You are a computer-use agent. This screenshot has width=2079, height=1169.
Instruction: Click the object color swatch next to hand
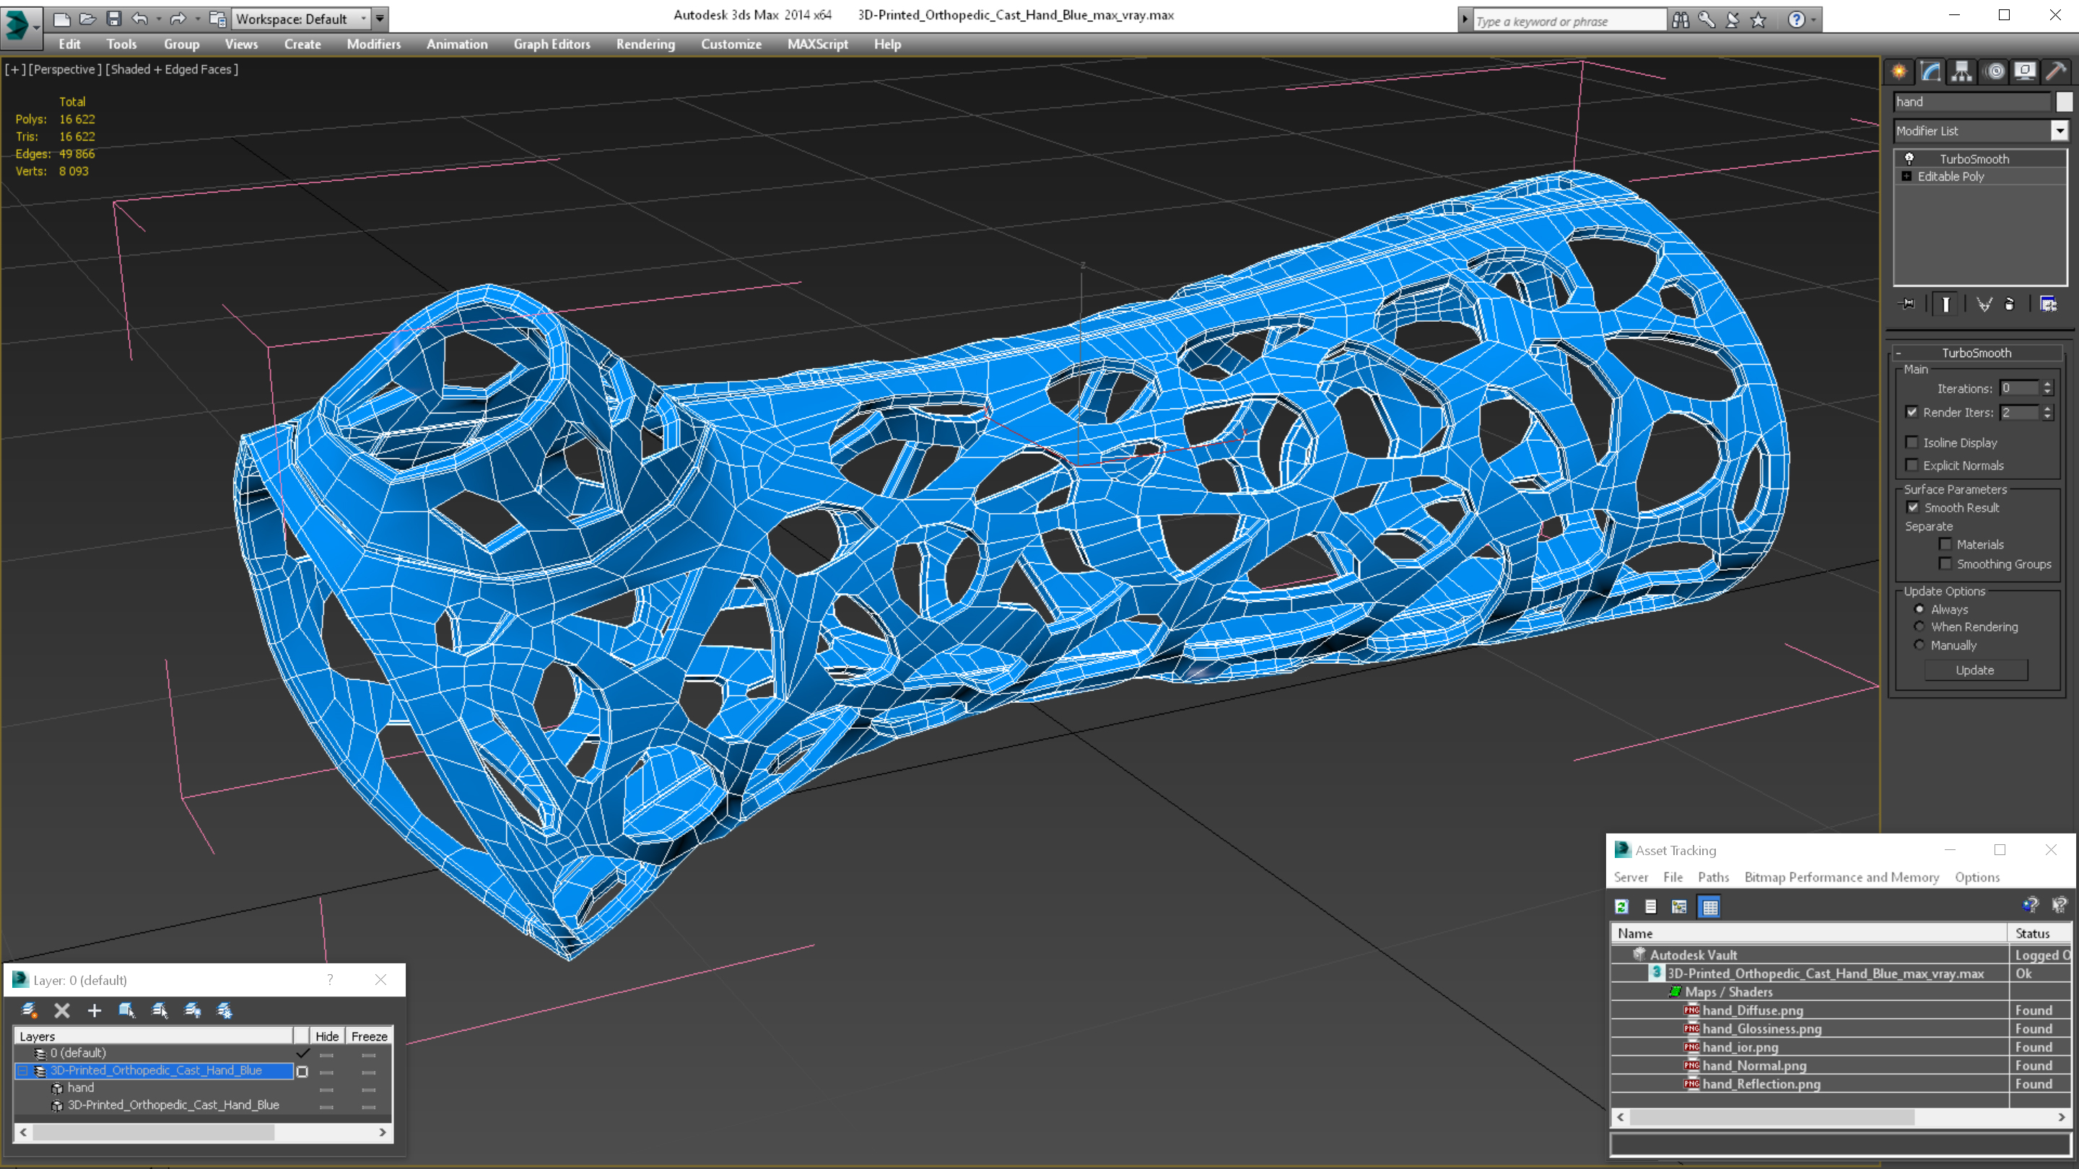click(2065, 102)
